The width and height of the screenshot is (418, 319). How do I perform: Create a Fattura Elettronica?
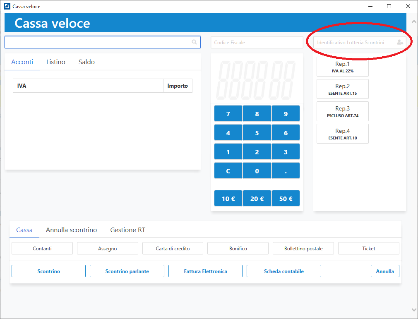(205, 271)
